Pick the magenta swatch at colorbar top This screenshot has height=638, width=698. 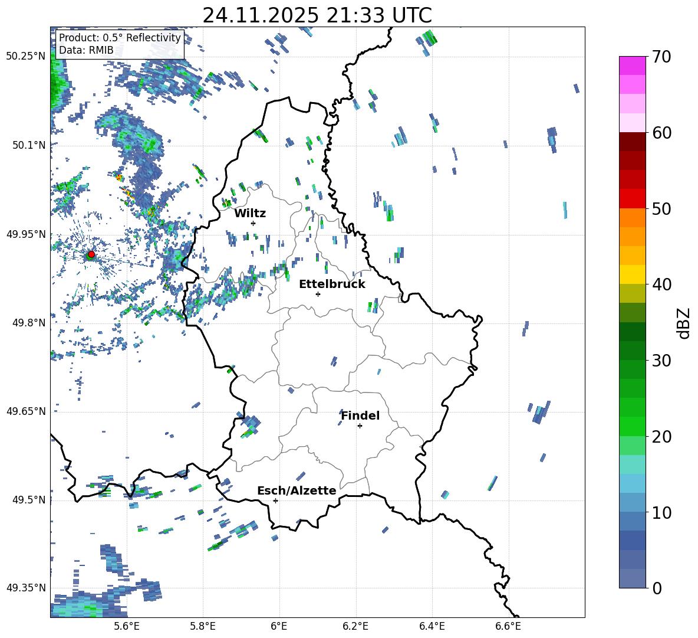coord(632,66)
